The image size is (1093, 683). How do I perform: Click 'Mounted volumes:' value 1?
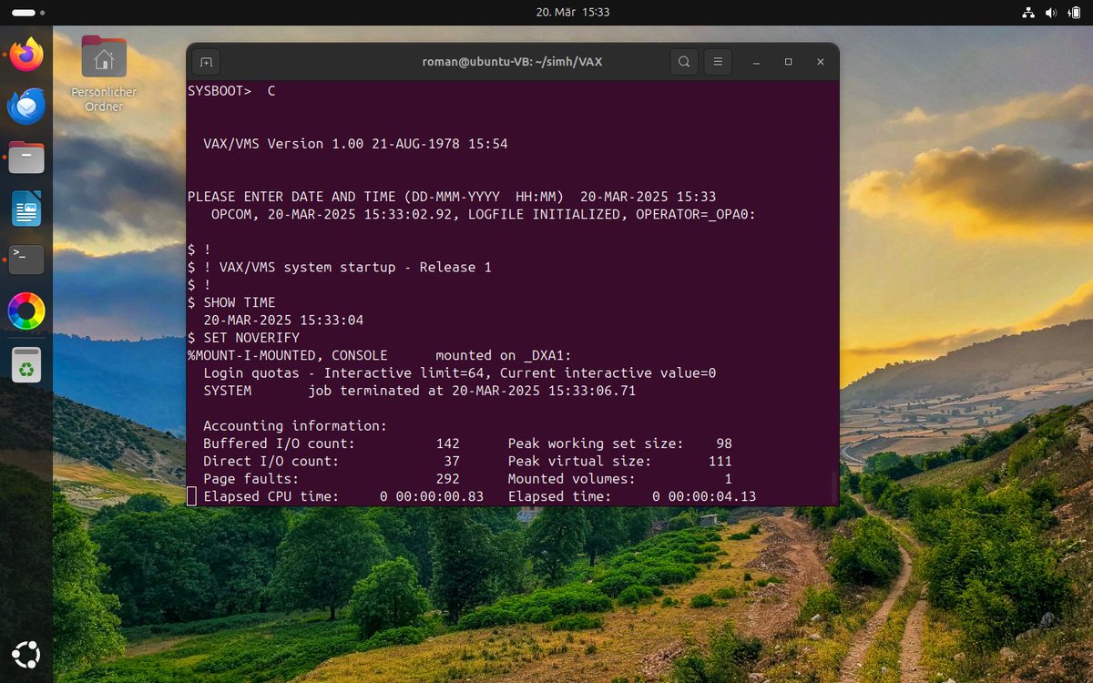[x=729, y=479]
